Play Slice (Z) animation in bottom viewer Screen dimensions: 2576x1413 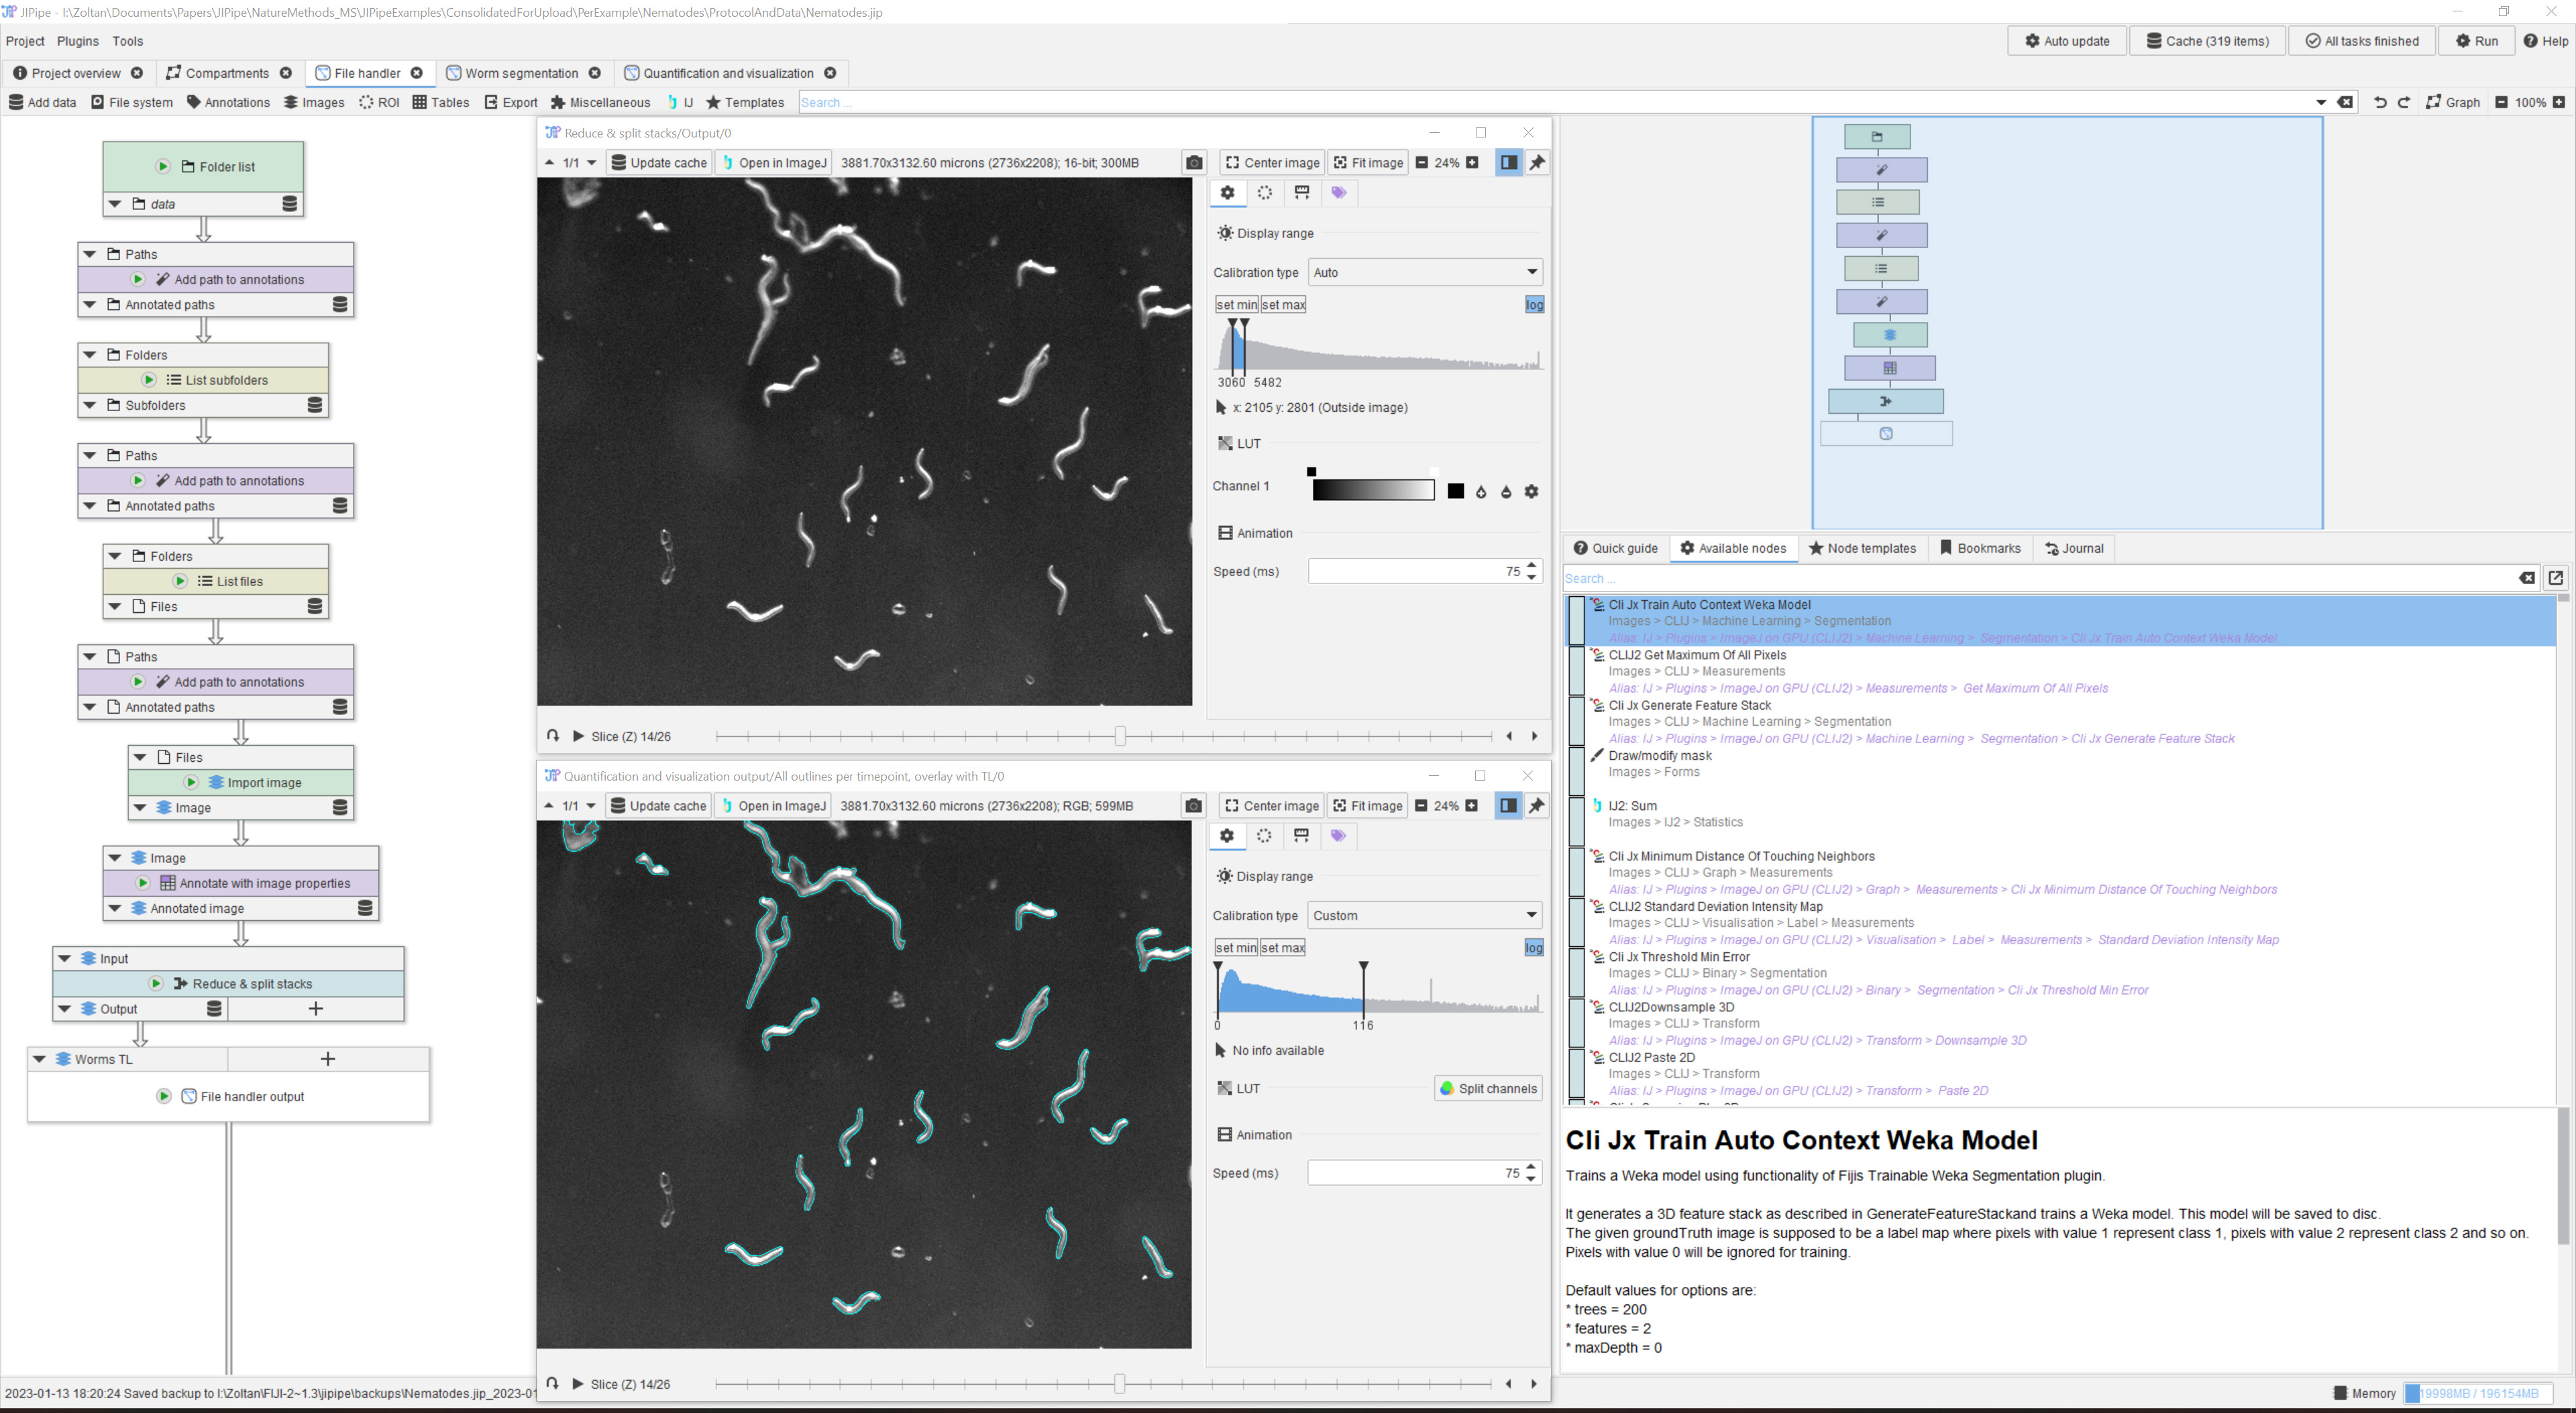(x=578, y=1384)
